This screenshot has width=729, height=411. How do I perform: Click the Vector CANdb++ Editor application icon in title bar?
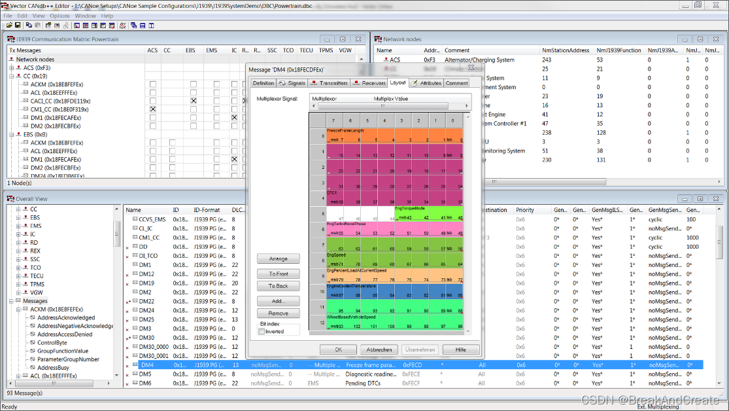pos(5,6)
